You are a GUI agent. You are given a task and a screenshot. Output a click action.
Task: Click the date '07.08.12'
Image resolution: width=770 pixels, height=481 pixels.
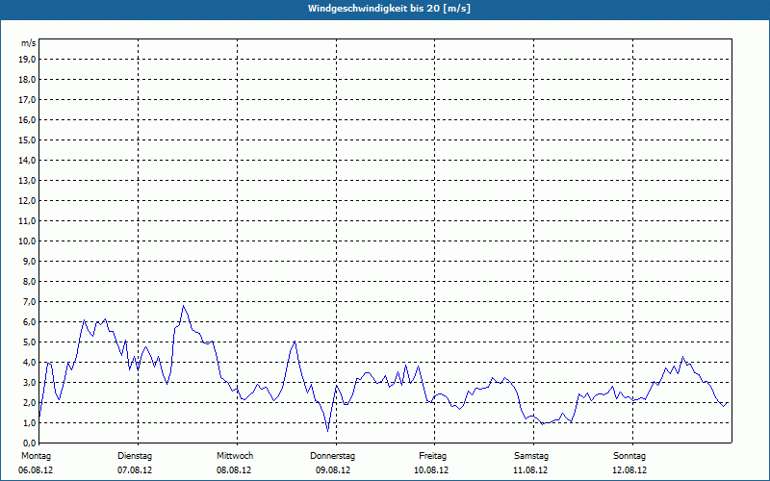point(135,470)
